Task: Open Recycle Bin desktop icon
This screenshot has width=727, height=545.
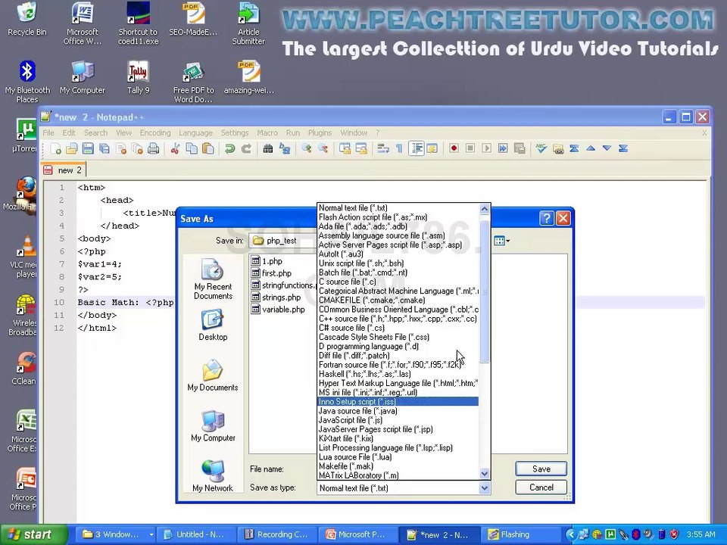Action: (x=27, y=20)
